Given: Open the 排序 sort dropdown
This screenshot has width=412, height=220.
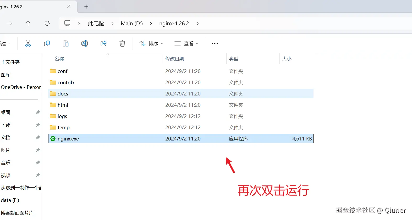Looking at the screenshot, I should point(151,43).
